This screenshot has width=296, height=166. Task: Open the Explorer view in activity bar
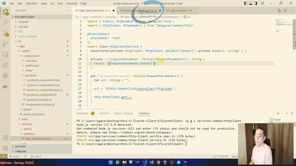[5, 12]
